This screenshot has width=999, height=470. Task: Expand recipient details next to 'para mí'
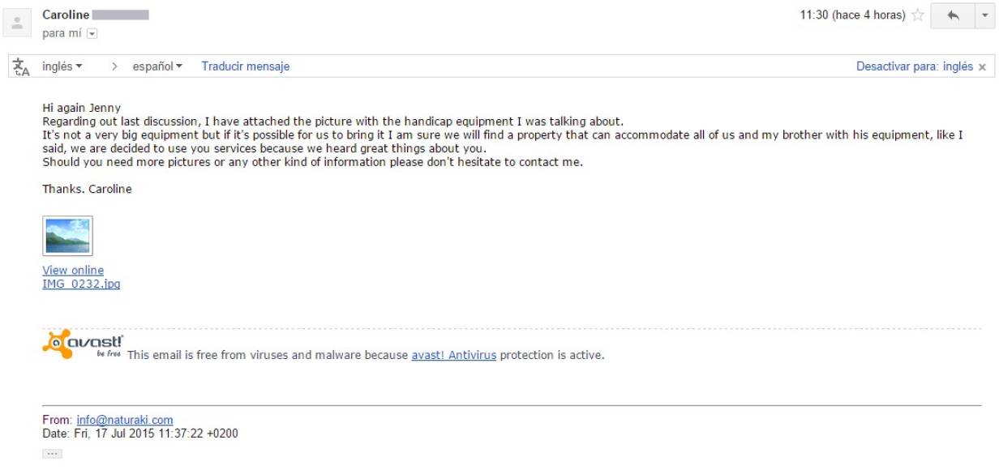tap(92, 33)
